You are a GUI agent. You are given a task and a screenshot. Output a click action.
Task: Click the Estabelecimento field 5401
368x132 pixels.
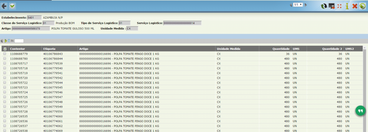[34, 18]
